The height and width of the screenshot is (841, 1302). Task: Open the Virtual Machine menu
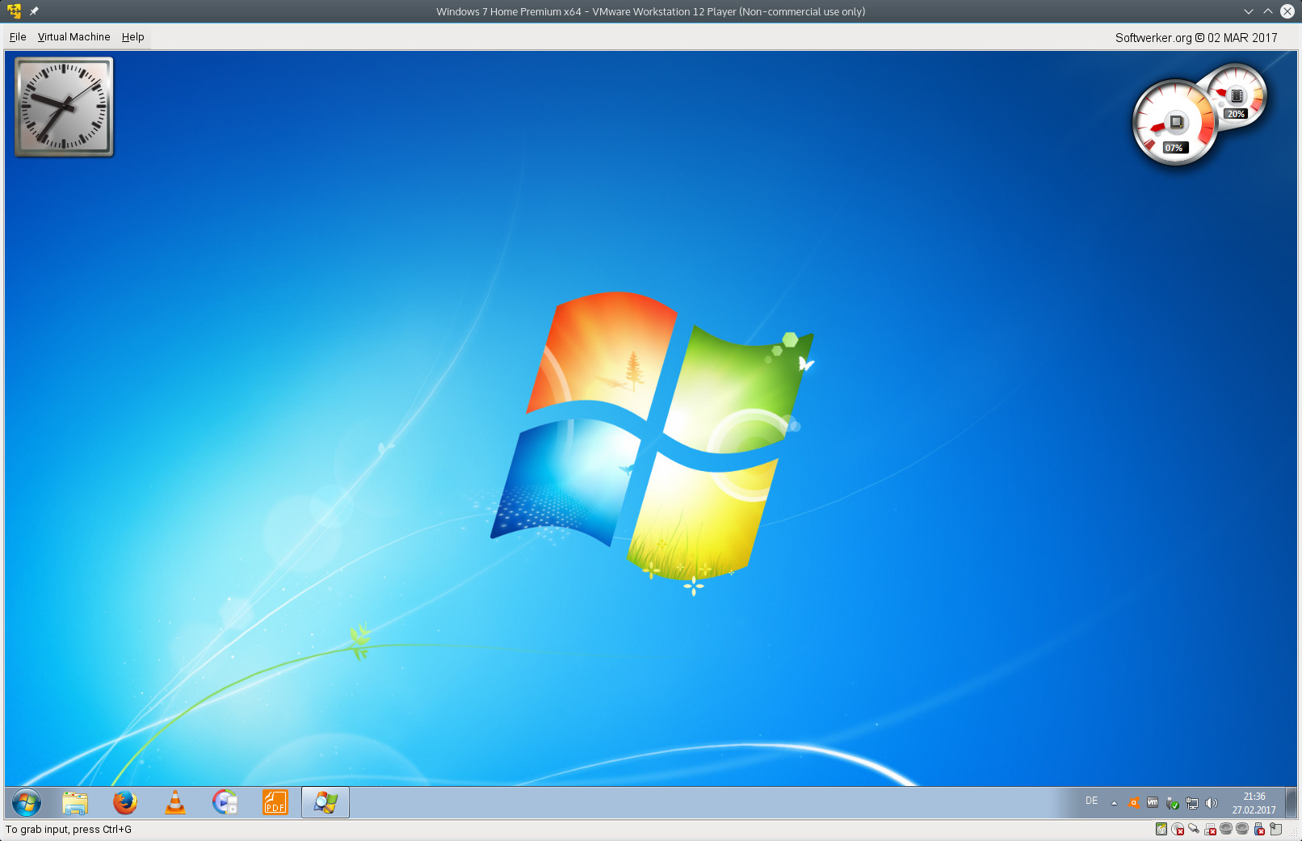(x=73, y=37)
